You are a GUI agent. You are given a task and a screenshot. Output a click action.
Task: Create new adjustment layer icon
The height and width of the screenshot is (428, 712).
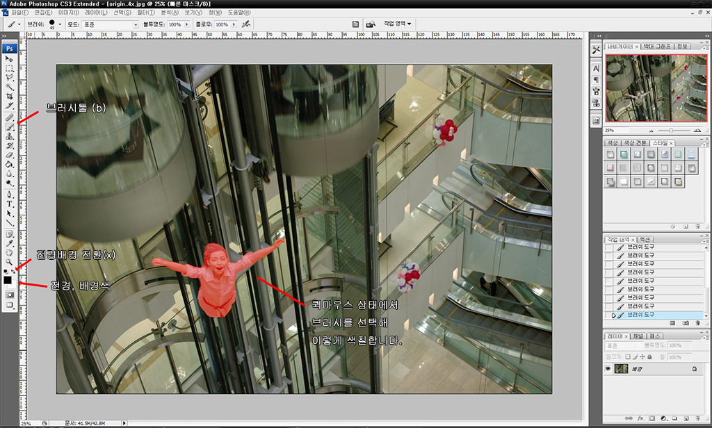coord(663,418)
